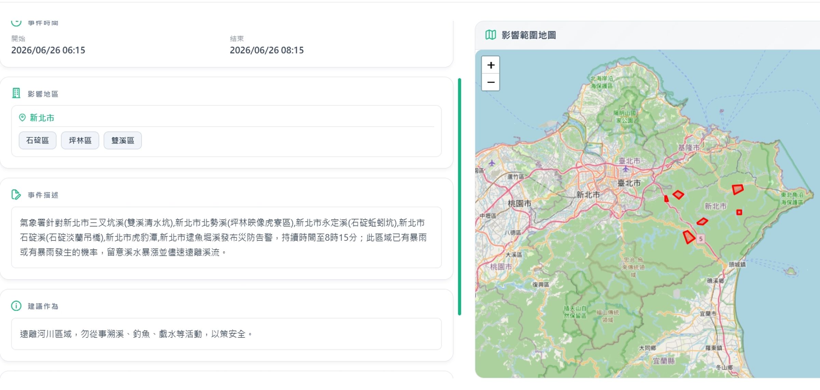Zoom out on the map

click(x=491, y=82)
